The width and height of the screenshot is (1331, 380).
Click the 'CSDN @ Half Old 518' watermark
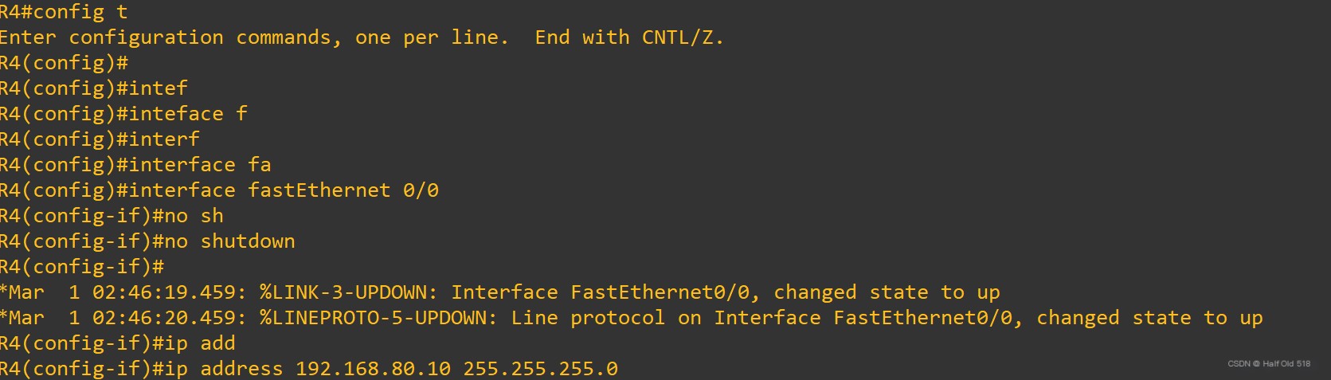click(1269, 363)
